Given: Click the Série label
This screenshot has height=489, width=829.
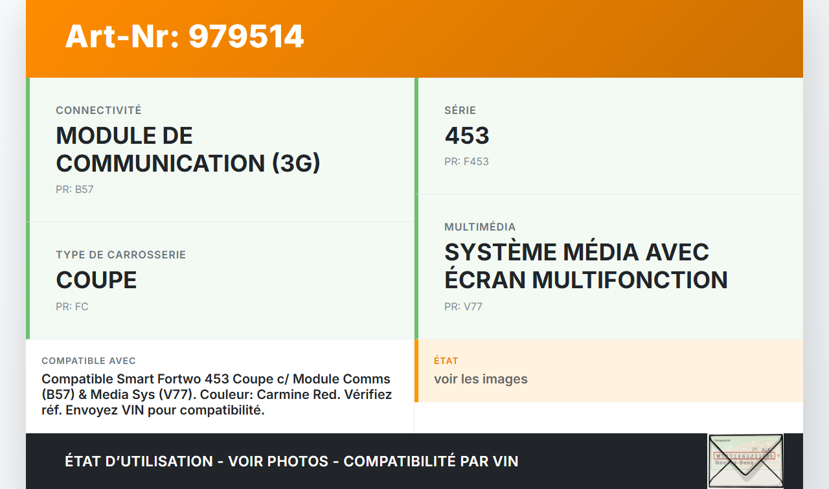Looking at the screenshot, I should tap(460, 111).
